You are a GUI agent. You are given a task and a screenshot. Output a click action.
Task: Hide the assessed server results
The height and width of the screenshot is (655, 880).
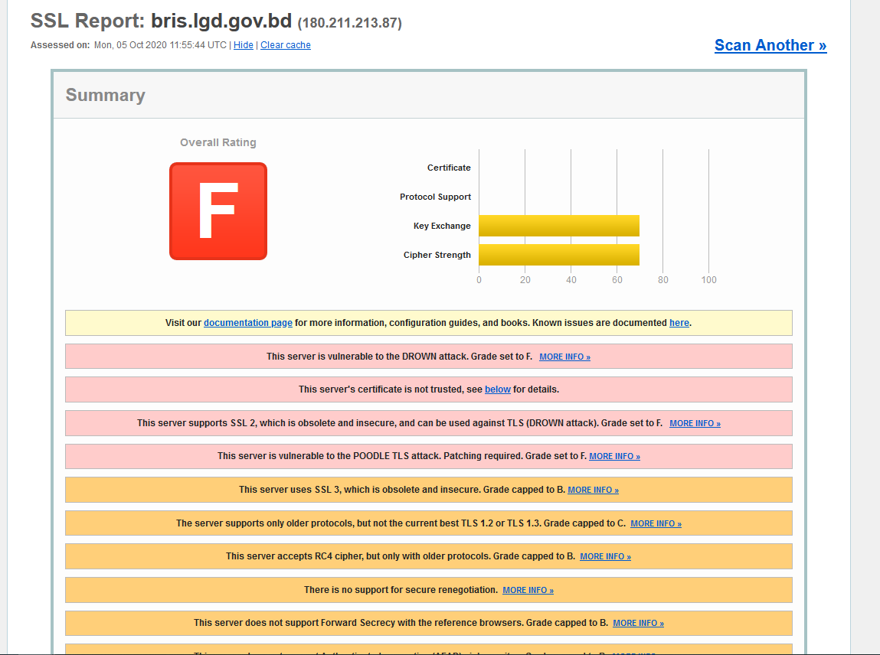click(x=243, y=44)
